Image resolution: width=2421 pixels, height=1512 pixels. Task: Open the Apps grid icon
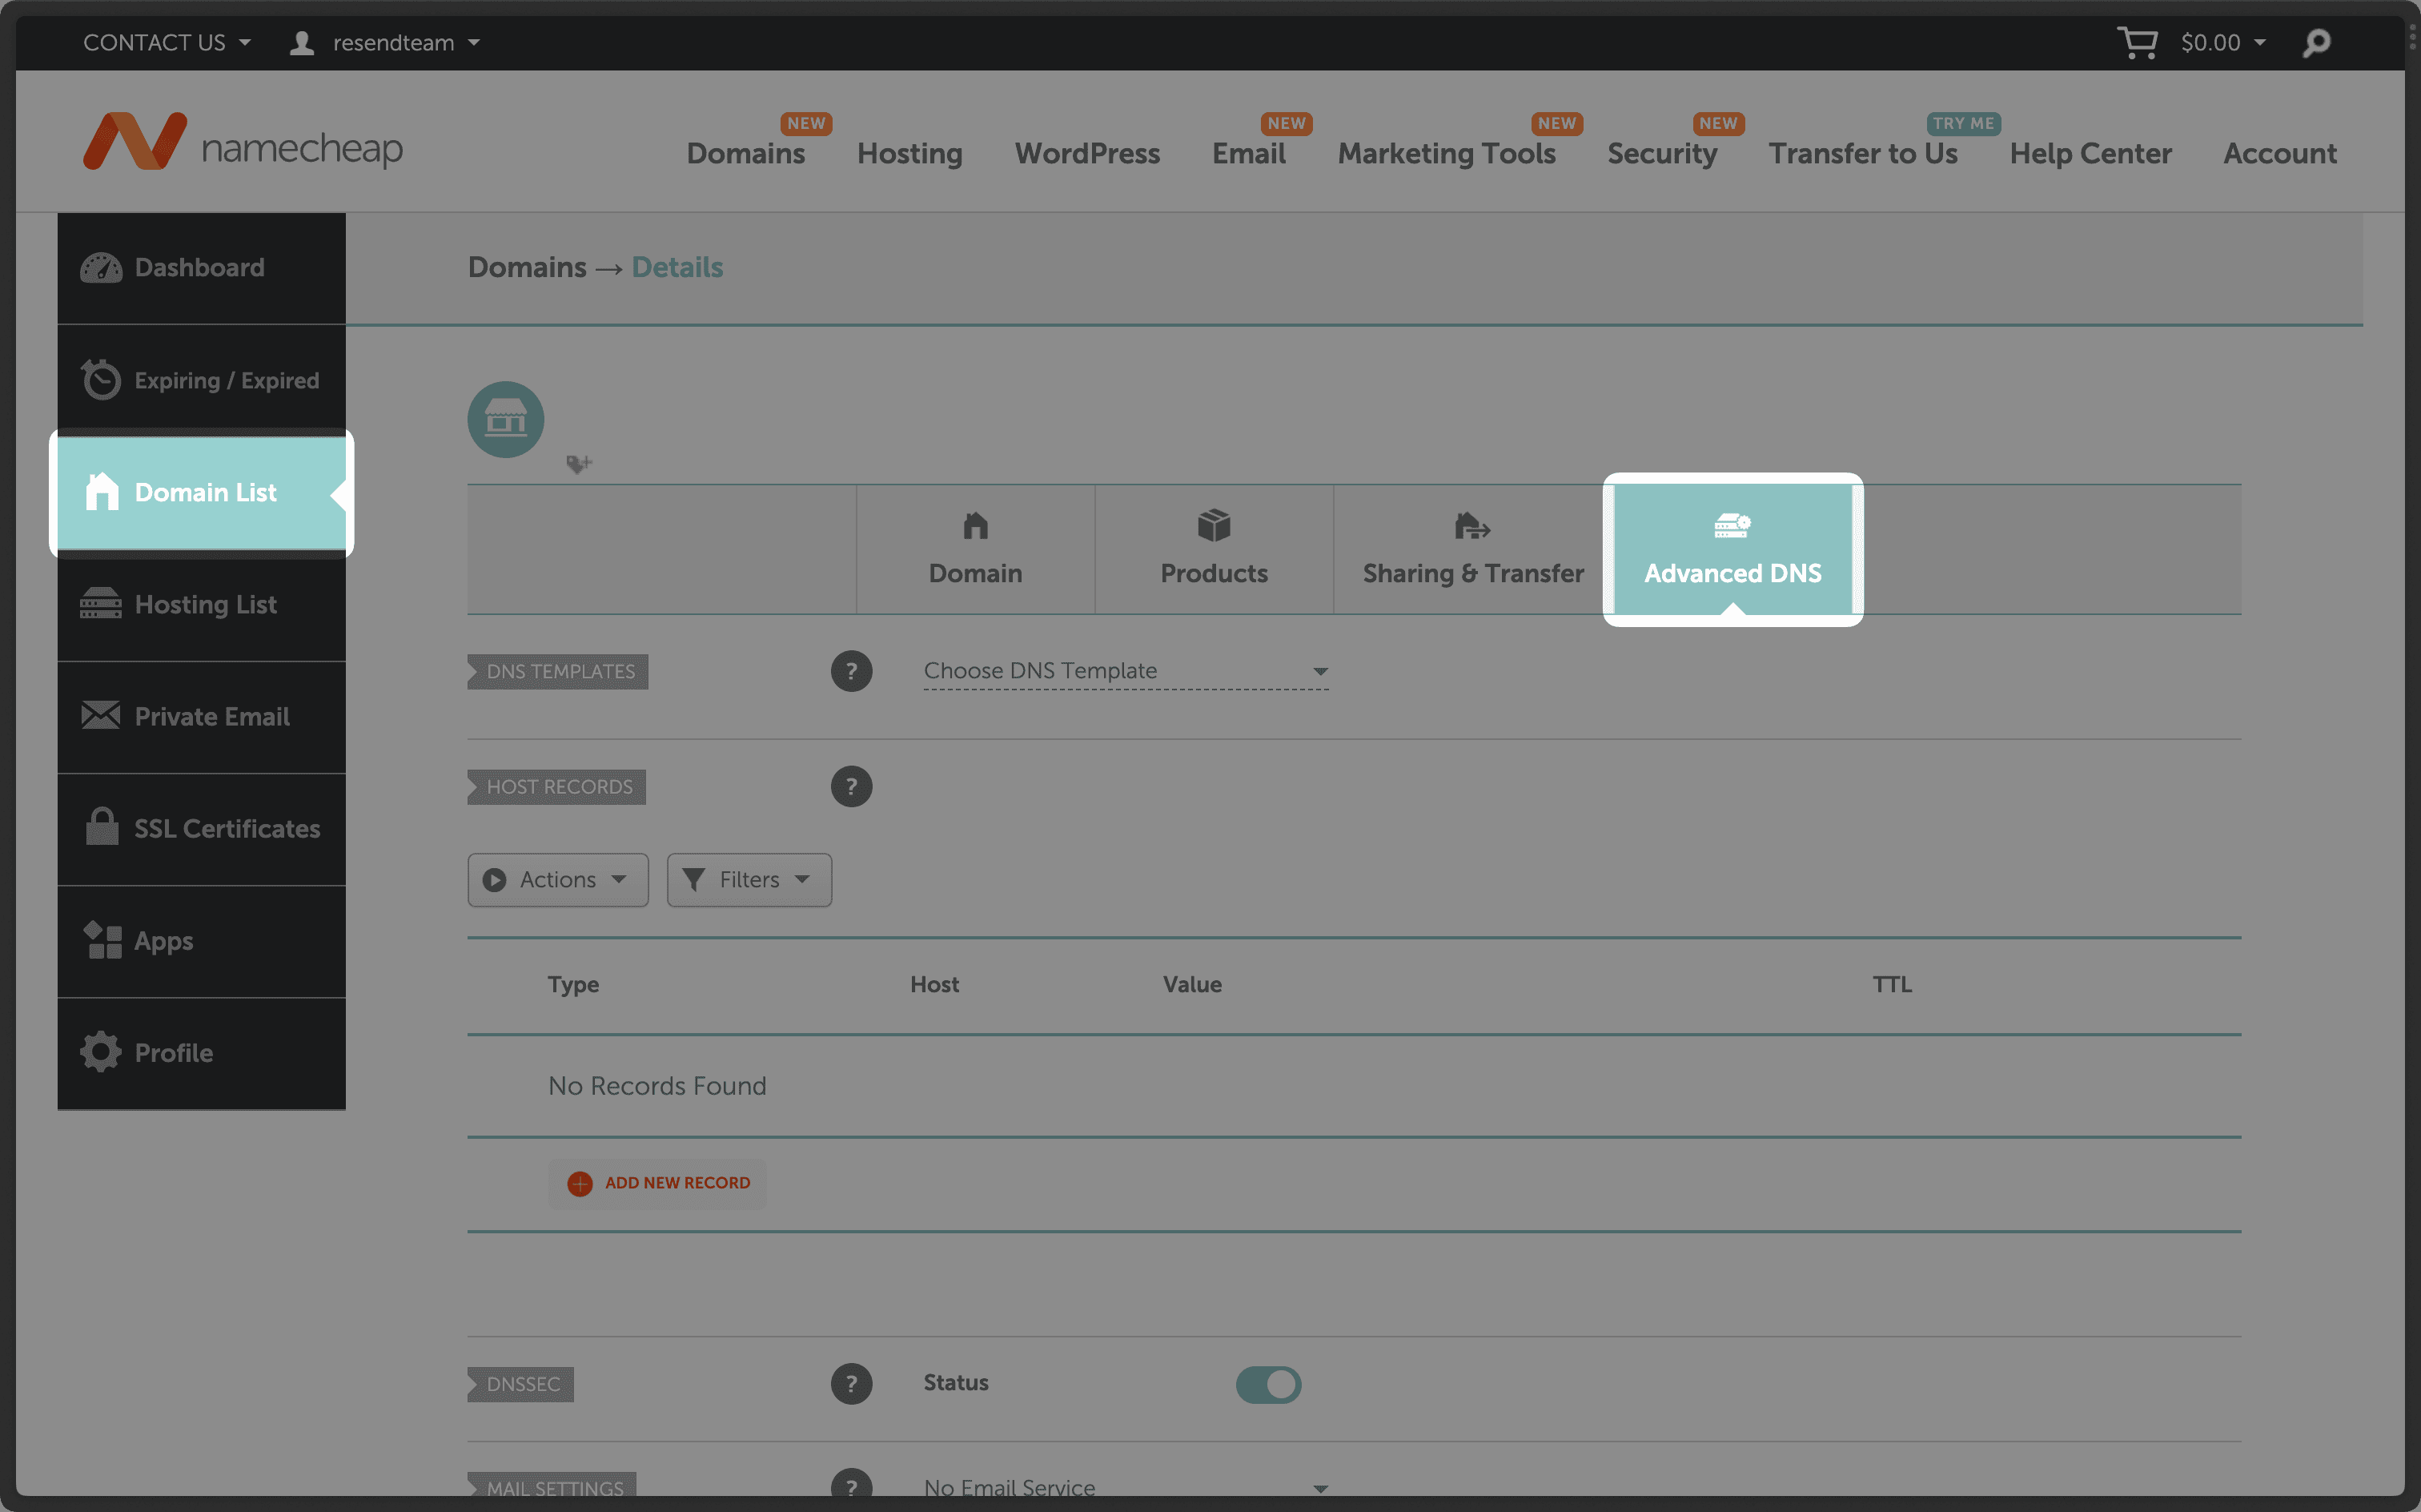[101, 940]
